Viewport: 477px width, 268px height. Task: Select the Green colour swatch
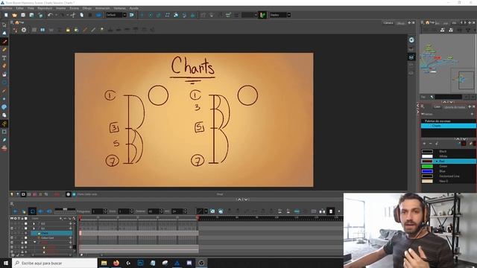tap(427, 166)
